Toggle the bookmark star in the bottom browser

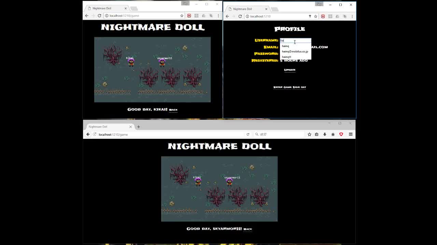(309, 134)
